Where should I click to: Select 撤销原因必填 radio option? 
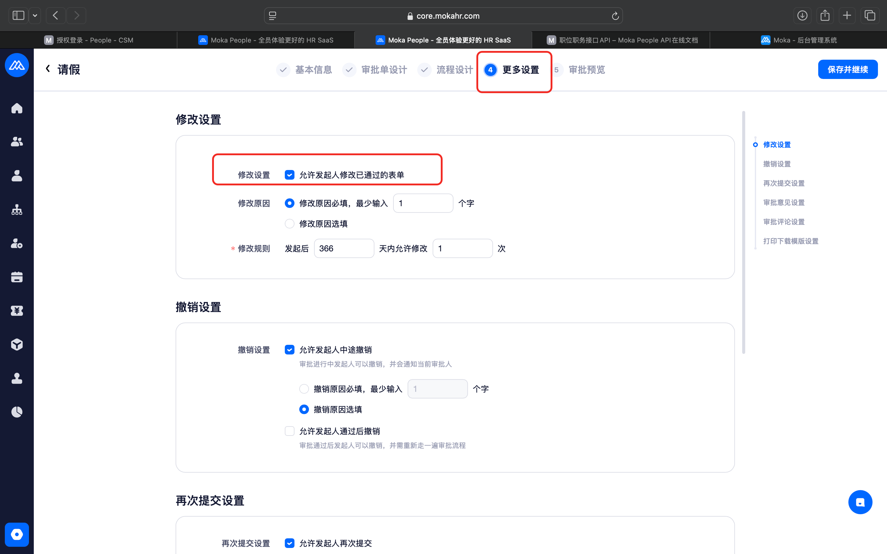[304, 389]
